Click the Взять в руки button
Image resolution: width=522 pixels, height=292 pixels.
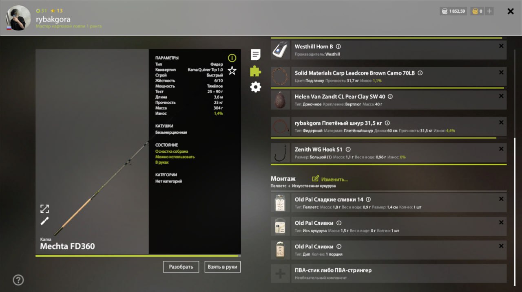point(223,267)
